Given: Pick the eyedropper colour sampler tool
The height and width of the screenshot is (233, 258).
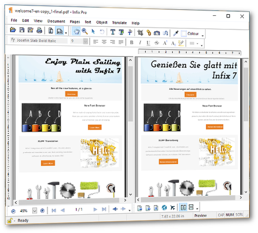Looking at the screenshot, I should click(x=176, y=33).
